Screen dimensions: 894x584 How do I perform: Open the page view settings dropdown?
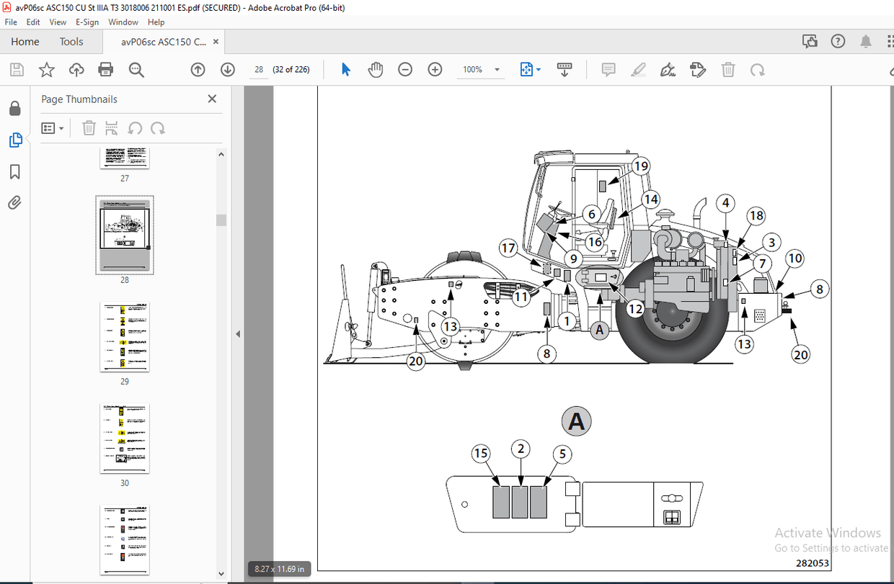click(530, 69)
